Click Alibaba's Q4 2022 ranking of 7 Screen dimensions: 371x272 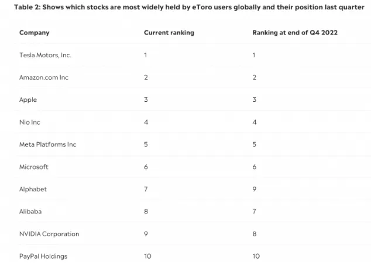(x=255, y=211)
